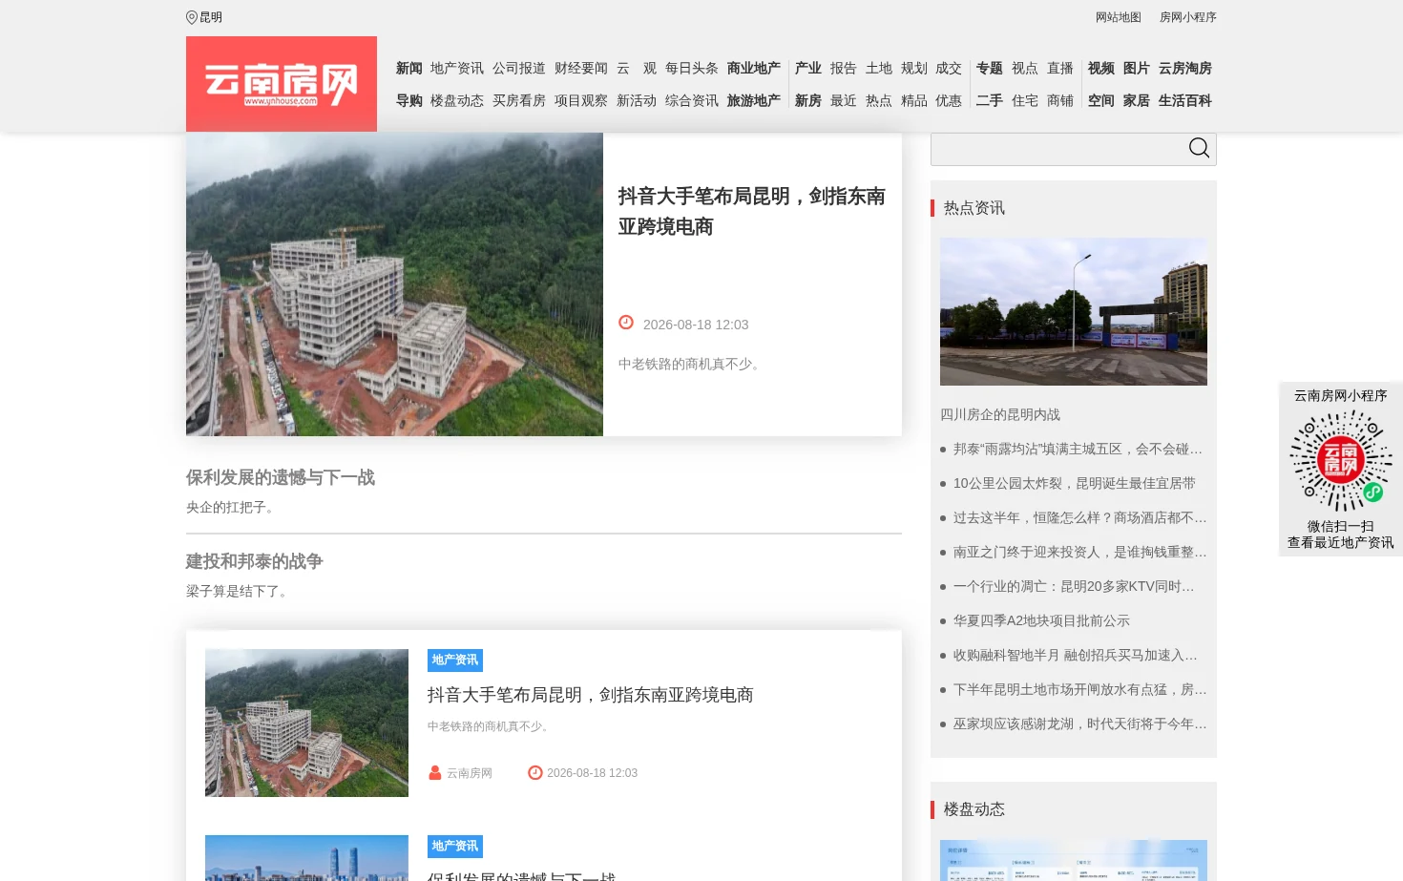Open list article 抖音大手笔布局昆明，剑指东南亚跨境电商
Image resolution: width=1403 pixels, height=881 pixels.
pyautogui.click(x=591, y=695)
